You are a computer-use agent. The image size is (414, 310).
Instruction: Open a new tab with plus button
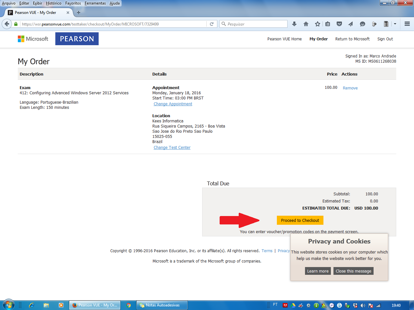79,13
